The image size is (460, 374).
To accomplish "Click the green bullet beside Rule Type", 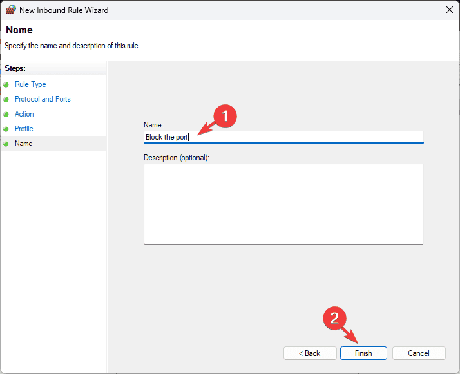I will coord(6,84).
